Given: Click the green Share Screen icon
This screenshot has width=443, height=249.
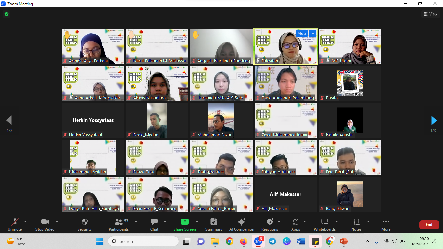Looking at the screenshot, I should tap(185, 222).
